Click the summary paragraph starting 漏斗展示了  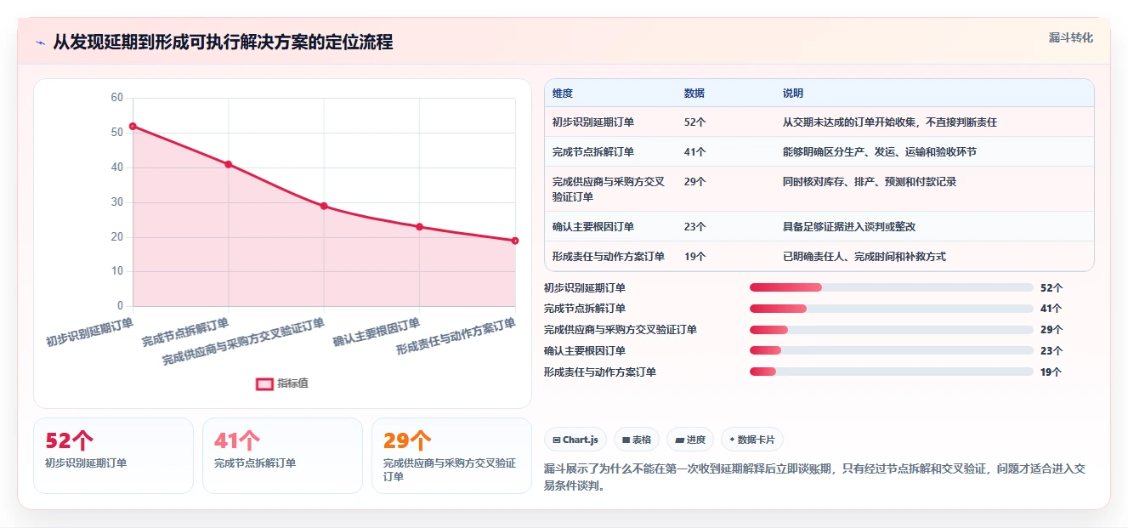(815, 477)
